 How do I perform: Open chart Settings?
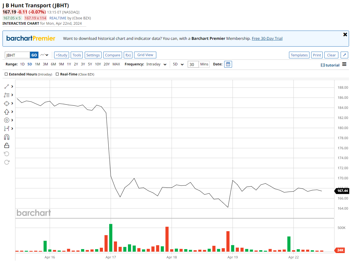click(x=93, y=55)
